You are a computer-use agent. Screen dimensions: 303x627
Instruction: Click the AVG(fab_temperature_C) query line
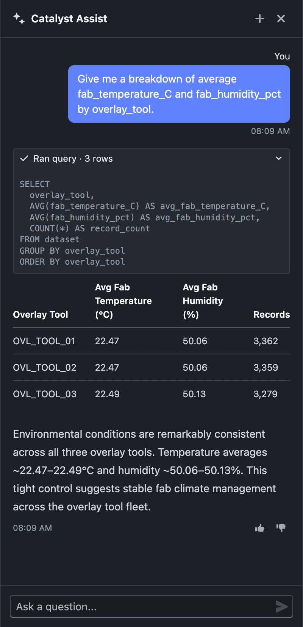pos(150,206)
